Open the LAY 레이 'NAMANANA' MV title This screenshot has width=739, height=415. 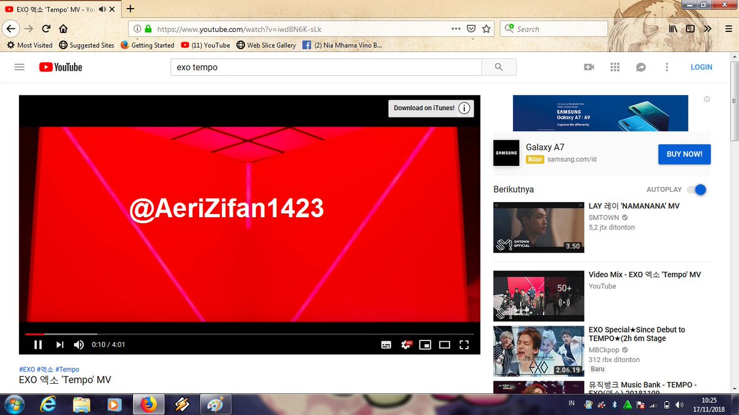[x=634, y=206]
